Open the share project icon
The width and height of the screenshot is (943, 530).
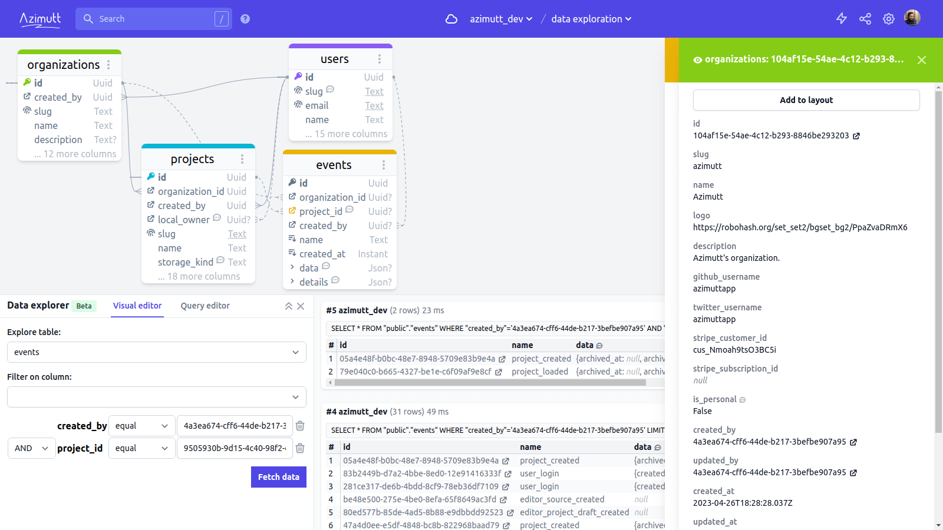[865, 19]
